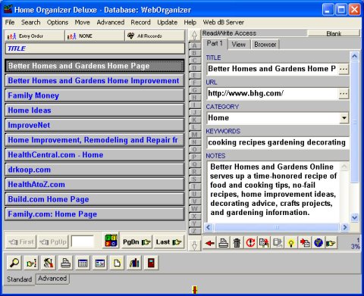Open the Search menu
364x296 pixels.
[31, 22]
